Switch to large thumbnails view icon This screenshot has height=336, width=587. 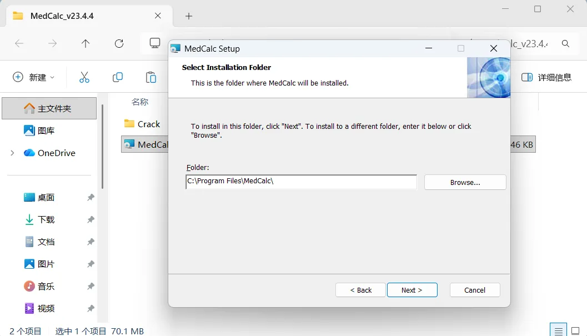pos(575,331)
